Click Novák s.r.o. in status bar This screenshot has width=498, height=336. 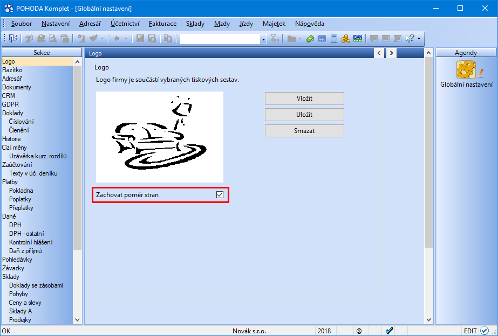pyautogui.click(x=249, y=331)
